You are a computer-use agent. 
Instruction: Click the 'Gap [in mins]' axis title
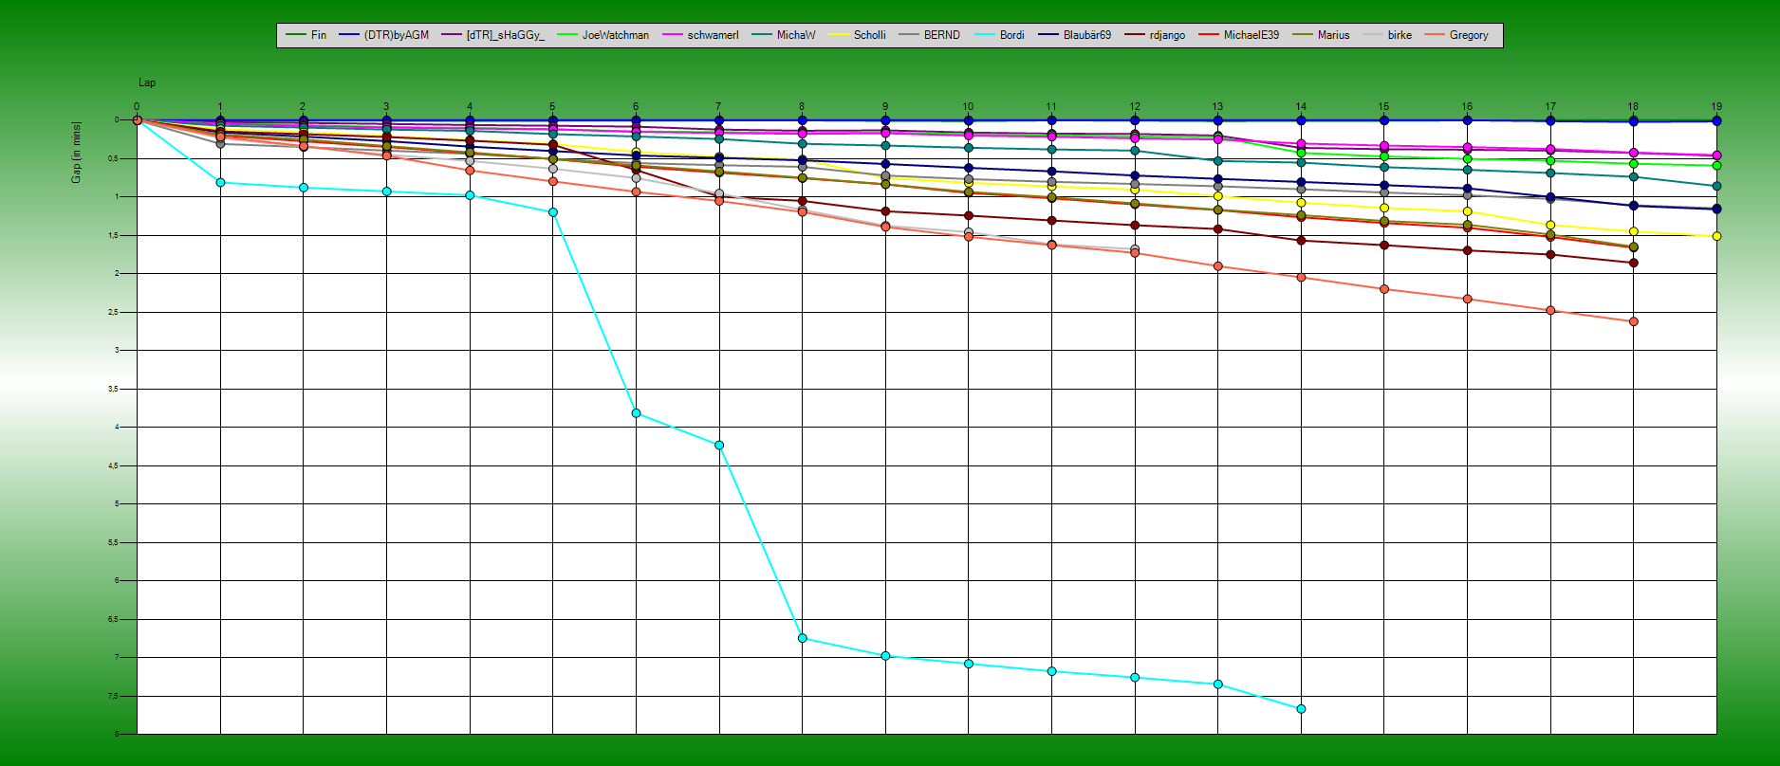[77, 152]
